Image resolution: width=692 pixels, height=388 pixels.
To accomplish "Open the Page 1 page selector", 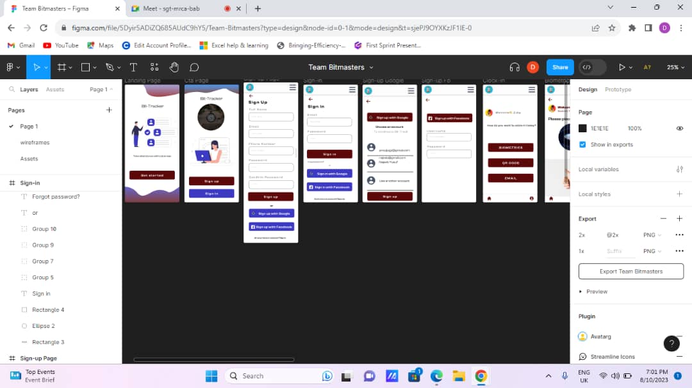I will pyautogui.click(x=100, y=89).
